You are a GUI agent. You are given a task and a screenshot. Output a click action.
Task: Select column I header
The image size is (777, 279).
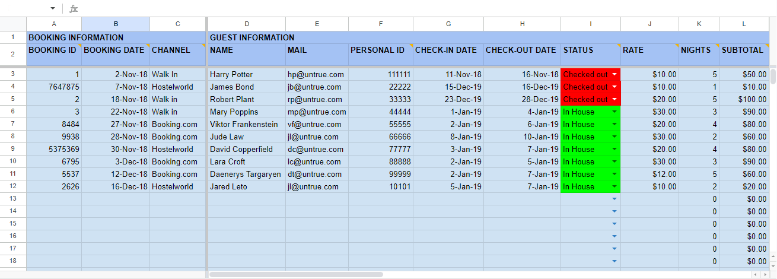point(591,24)
